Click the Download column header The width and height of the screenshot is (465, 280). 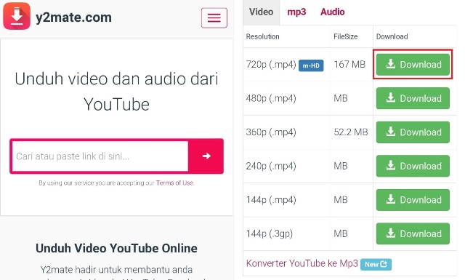click(392, 36)
